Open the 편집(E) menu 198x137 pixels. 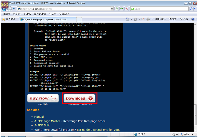16,14
